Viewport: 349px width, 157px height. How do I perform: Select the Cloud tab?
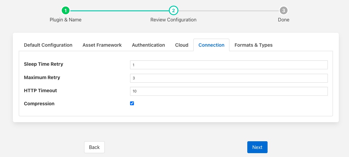pyautogui.click(x=182, y=45)
